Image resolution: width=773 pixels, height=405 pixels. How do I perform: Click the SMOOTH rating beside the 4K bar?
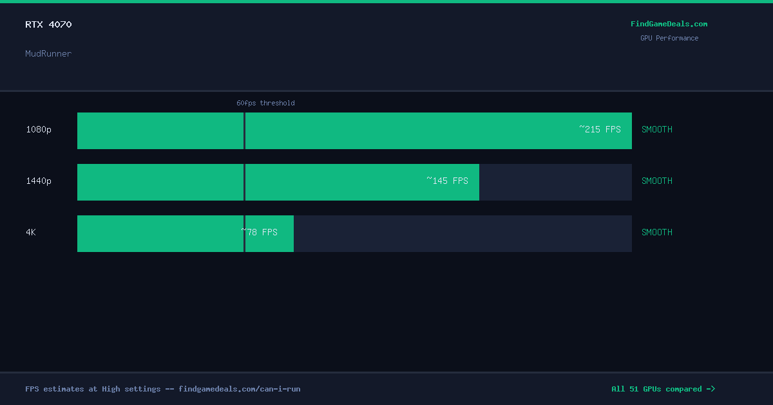pos(656,232)
